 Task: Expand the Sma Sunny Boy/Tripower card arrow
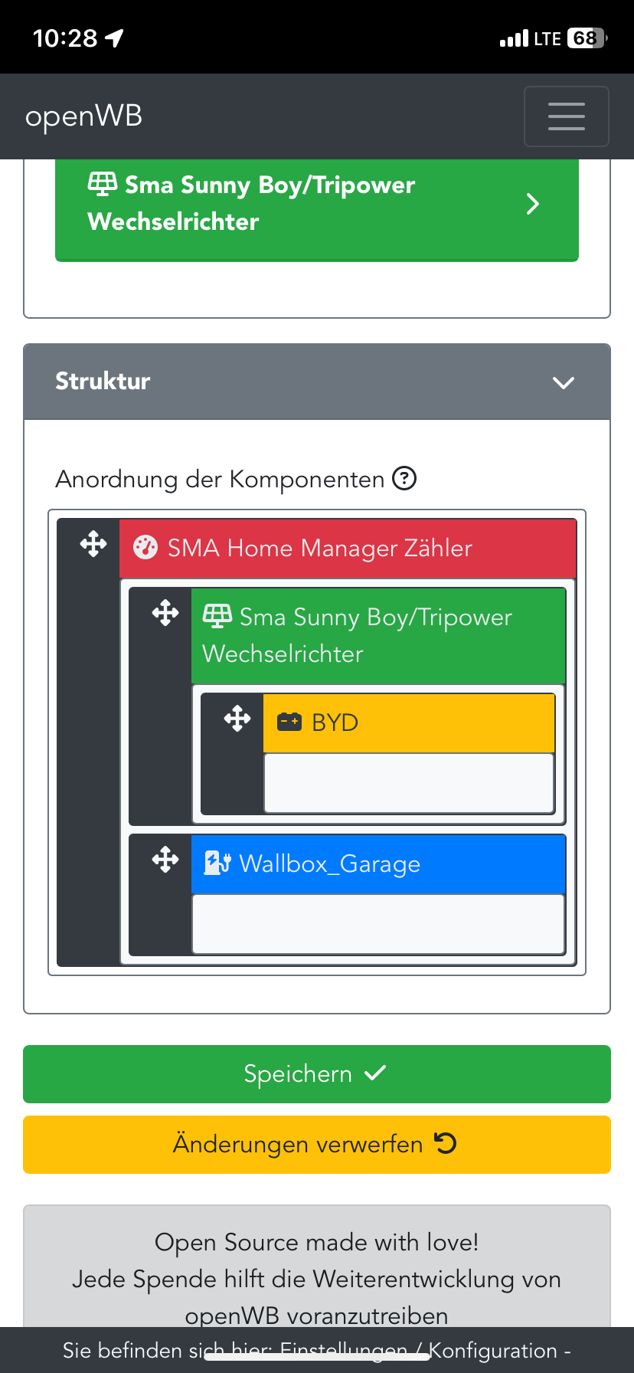coord(533,204)
